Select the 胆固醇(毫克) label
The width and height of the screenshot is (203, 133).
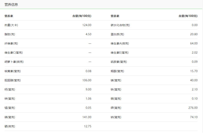tap(13, 80)
